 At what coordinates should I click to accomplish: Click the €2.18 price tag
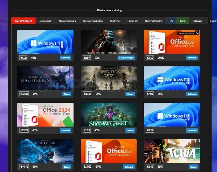coord(150,58)
